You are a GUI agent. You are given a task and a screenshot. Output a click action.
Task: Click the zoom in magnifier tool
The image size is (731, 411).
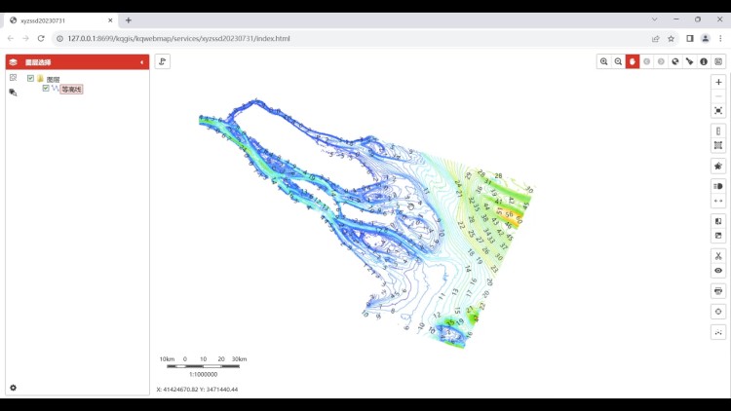604,61
